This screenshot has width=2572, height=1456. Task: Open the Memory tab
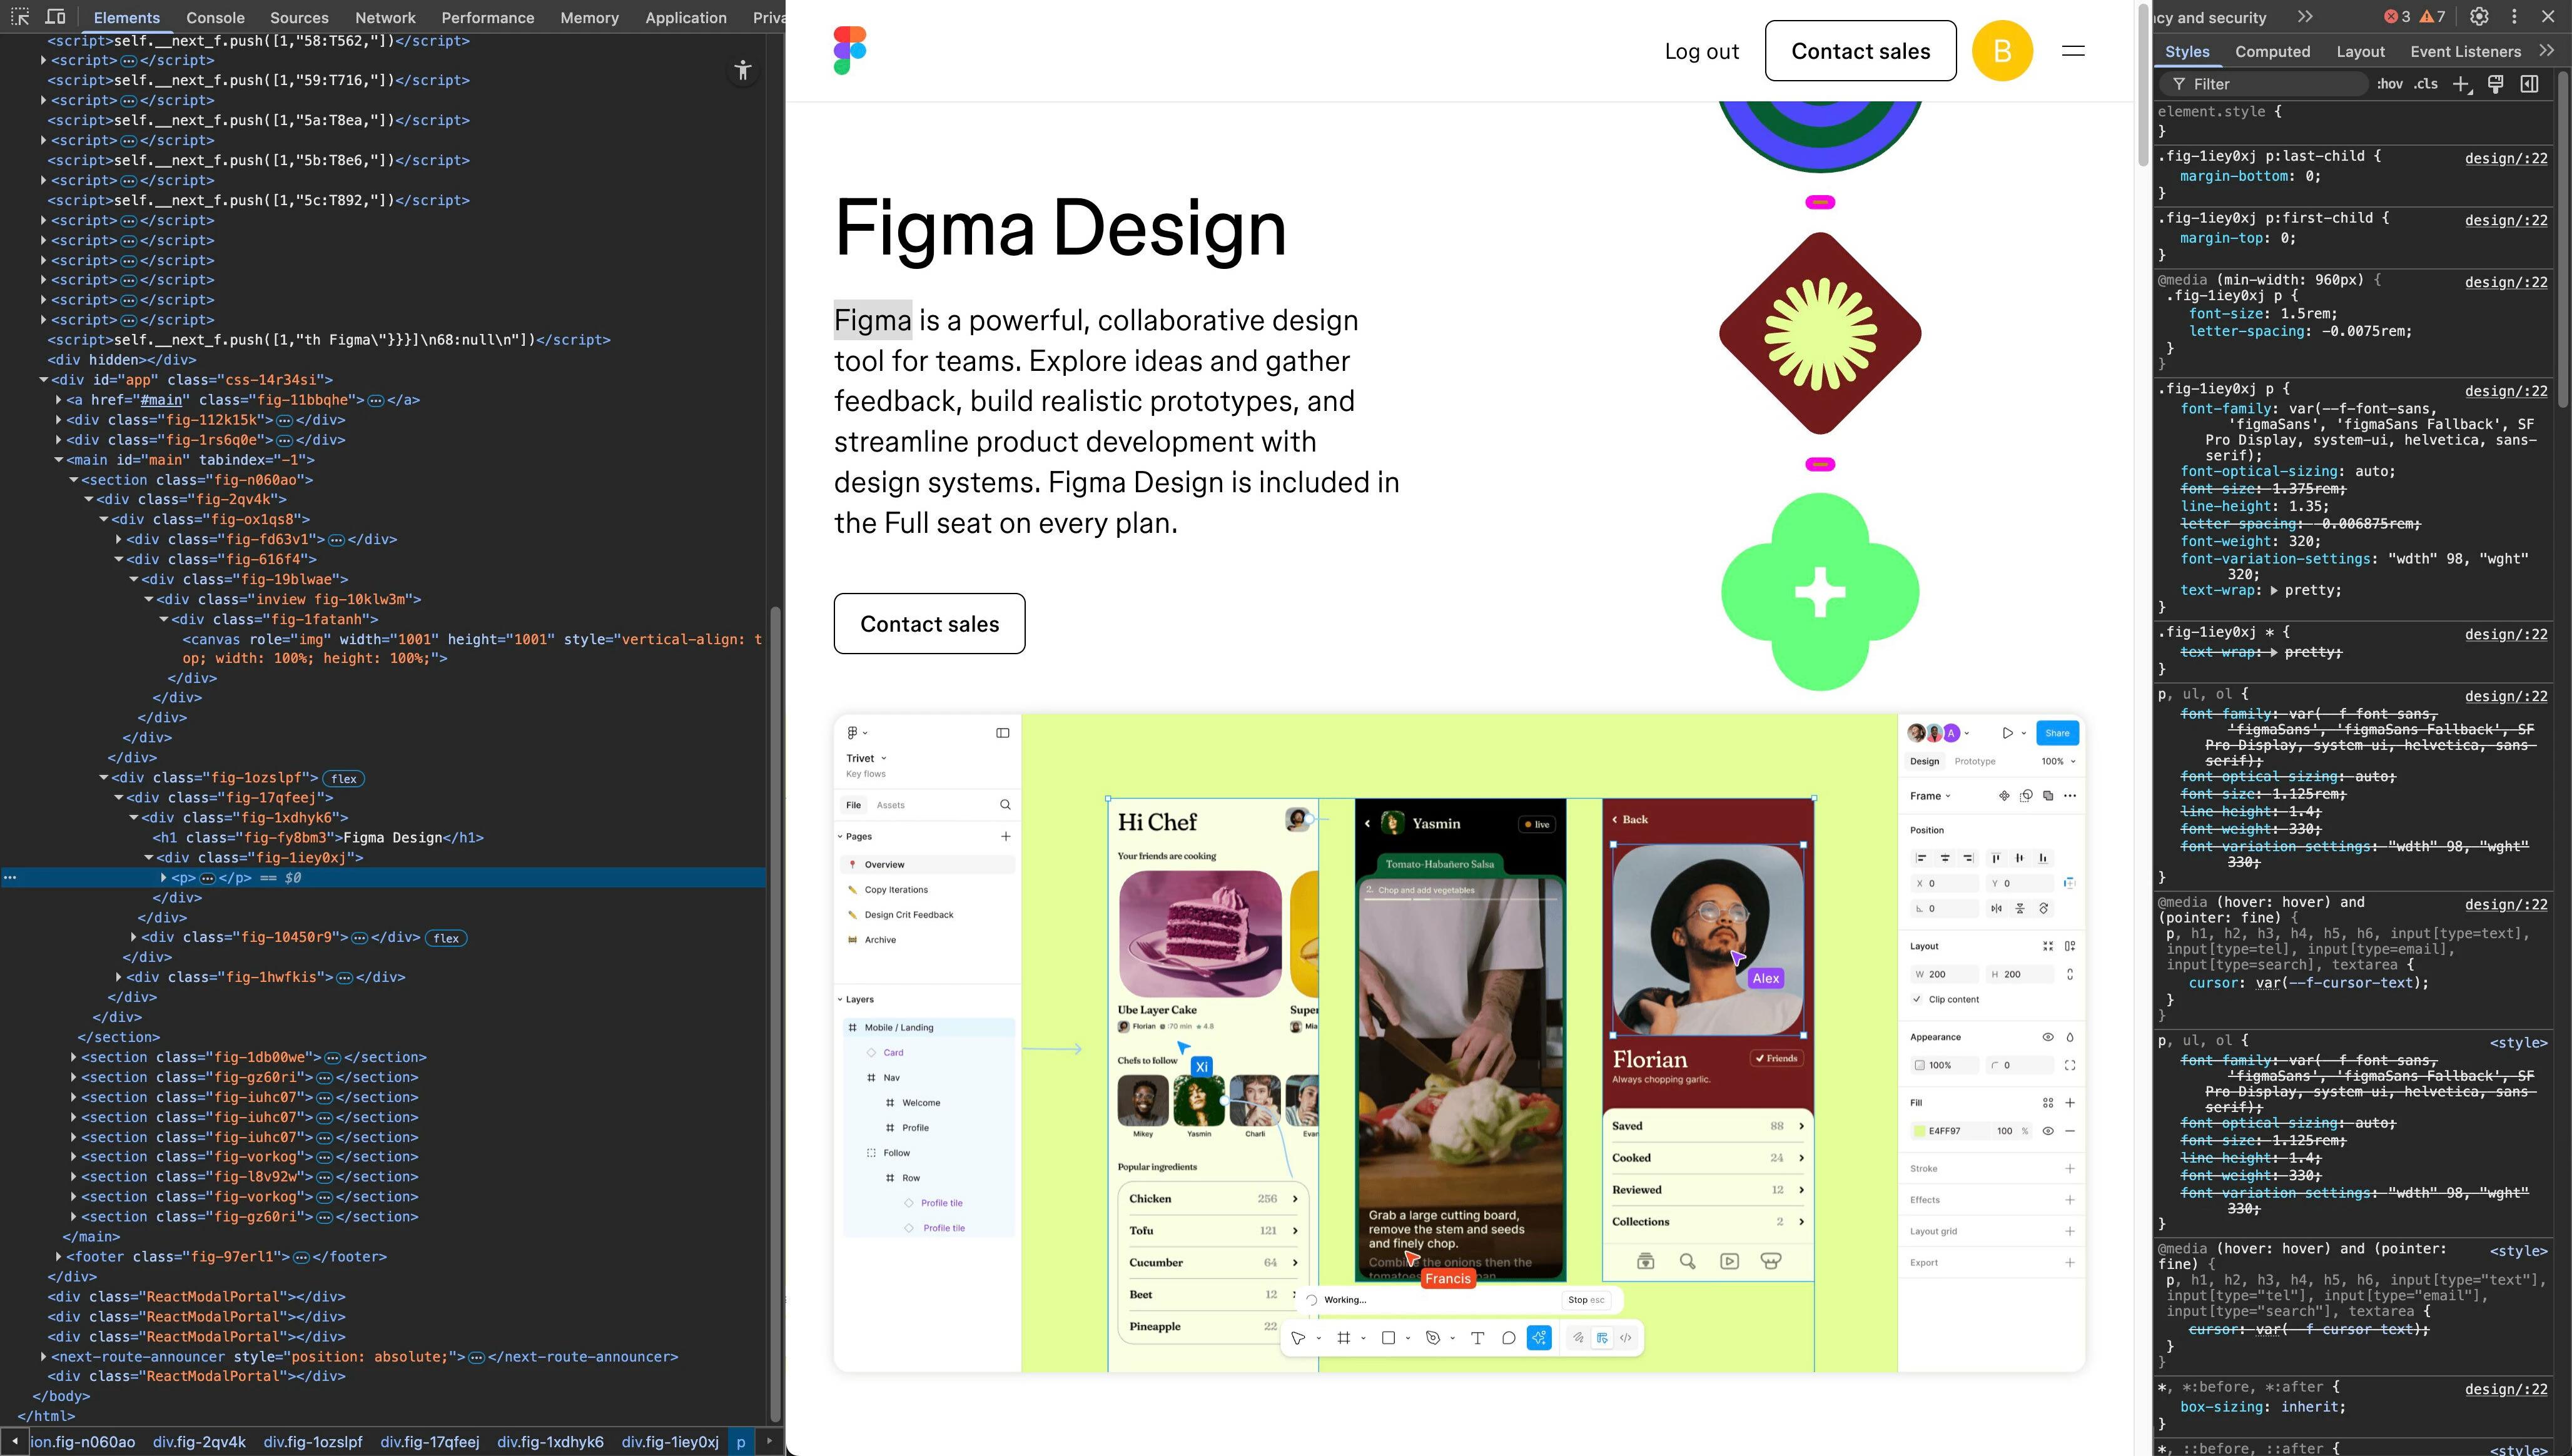click(589, 17)
